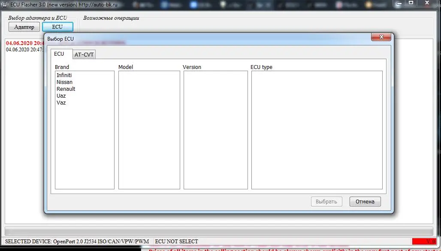
Task: Select Infiniti in the Brand list
Action: click(64, 75)
